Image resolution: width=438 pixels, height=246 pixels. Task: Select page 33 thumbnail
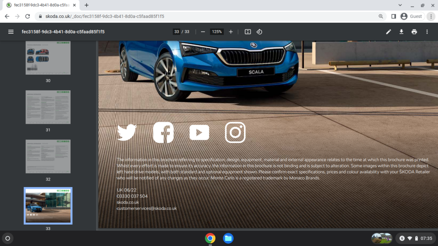click(48, 206)
